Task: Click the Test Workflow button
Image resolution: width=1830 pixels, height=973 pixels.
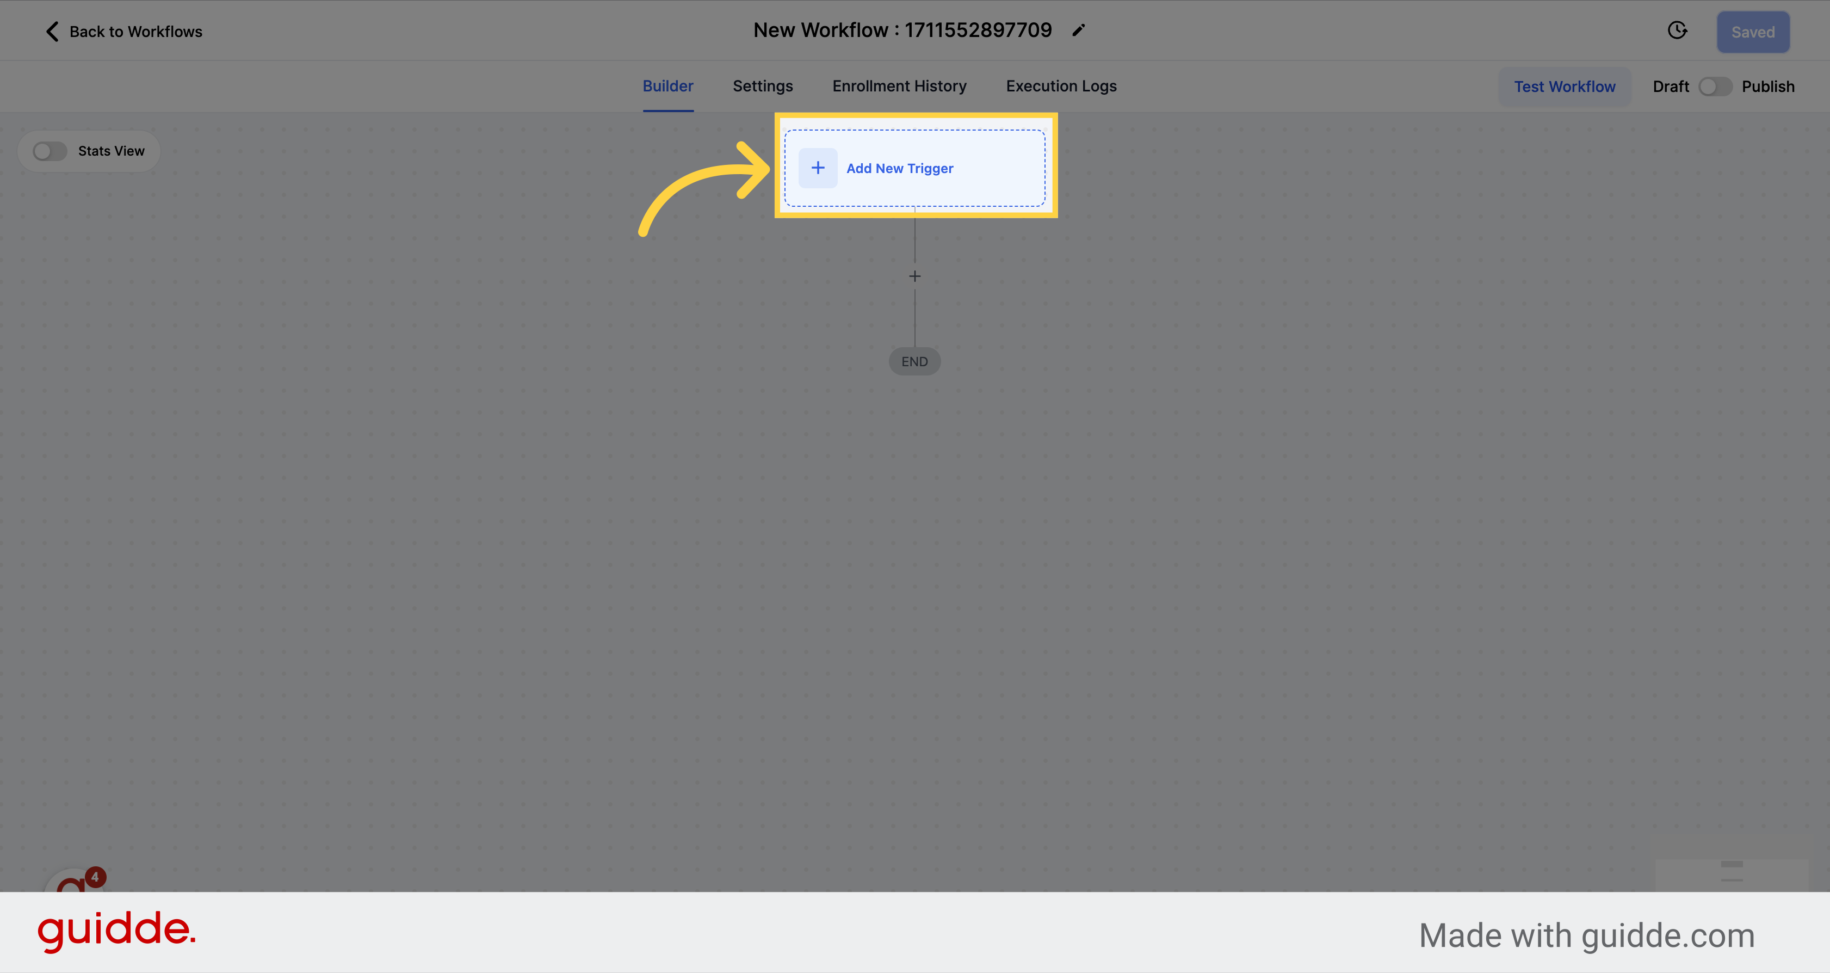Action: pos(1565,85)
